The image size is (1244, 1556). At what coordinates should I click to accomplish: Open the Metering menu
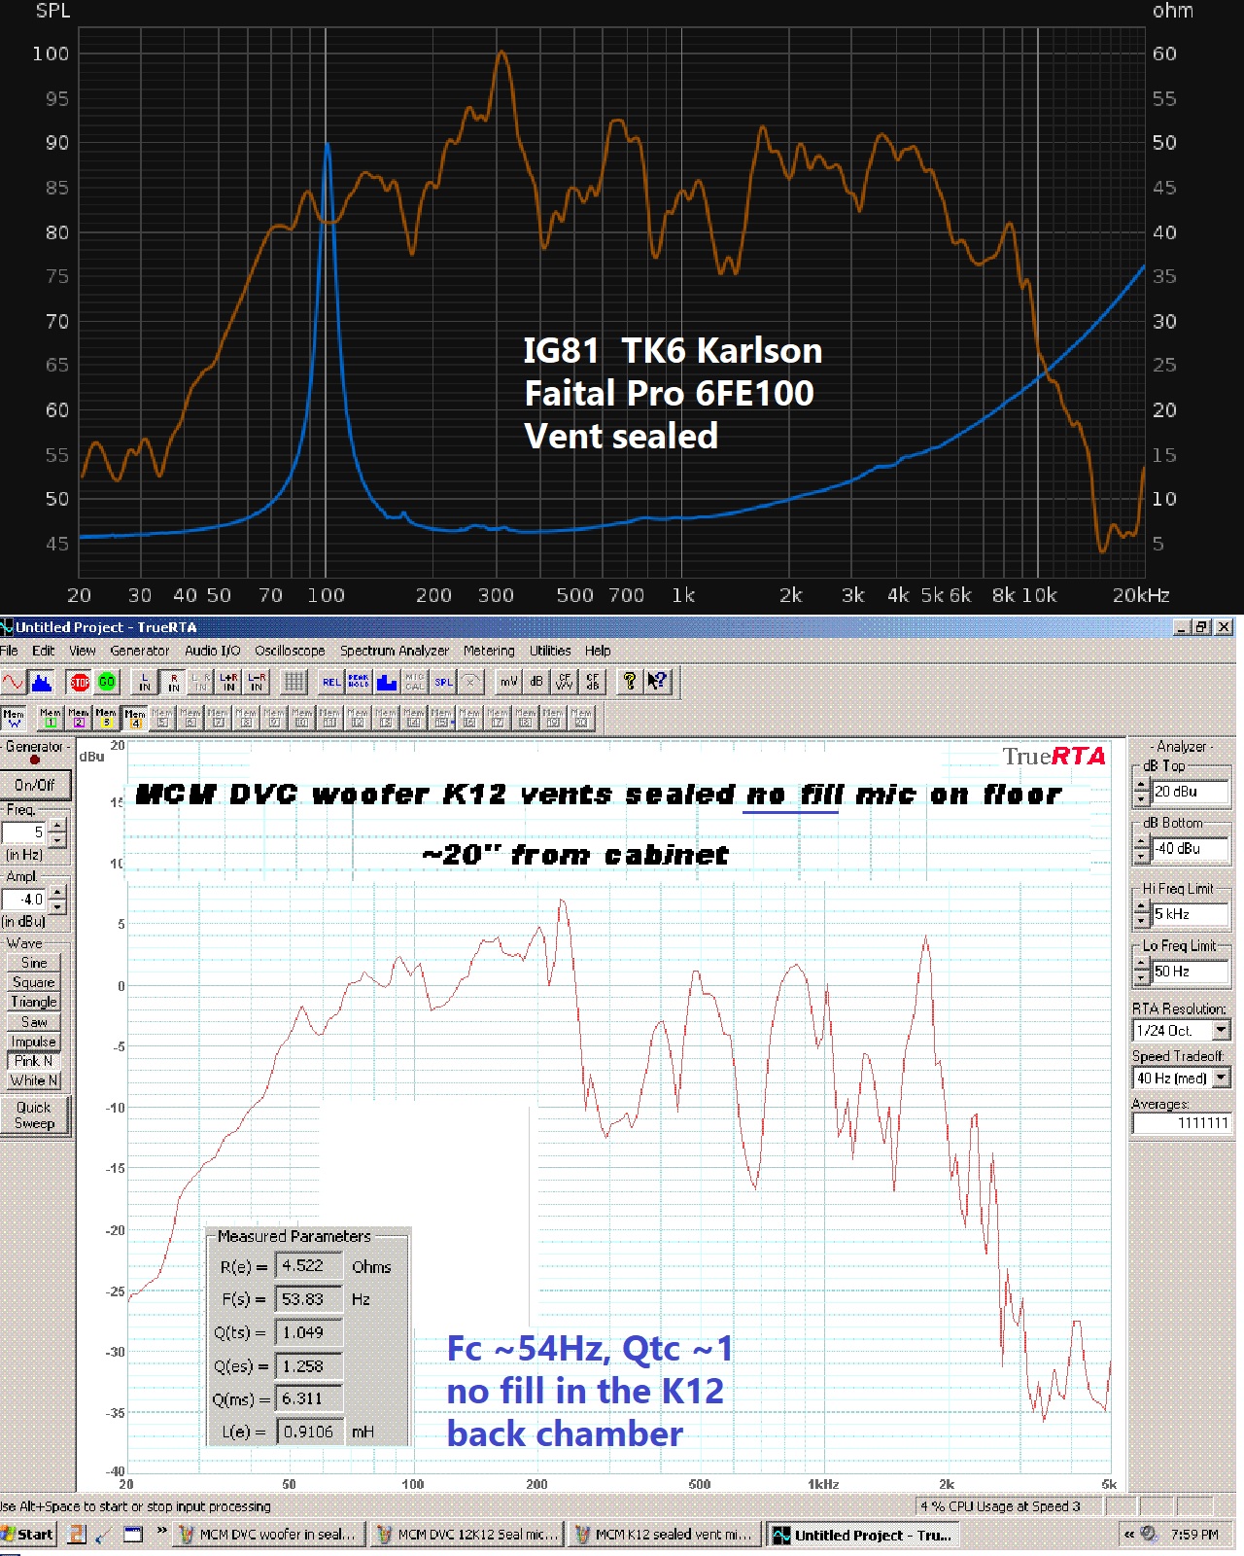[489, 651]
